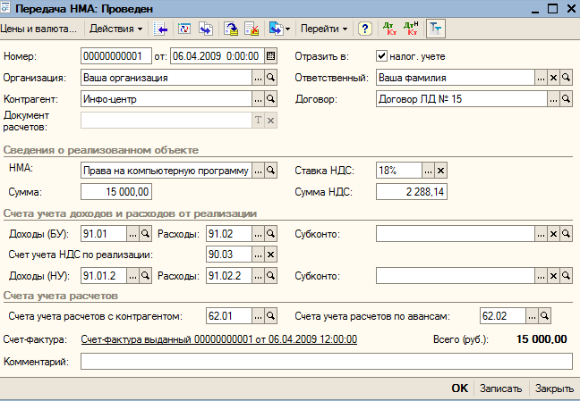580x401 pixels.
Task: Clear the Ответственный field
Action: click(553, 78)
